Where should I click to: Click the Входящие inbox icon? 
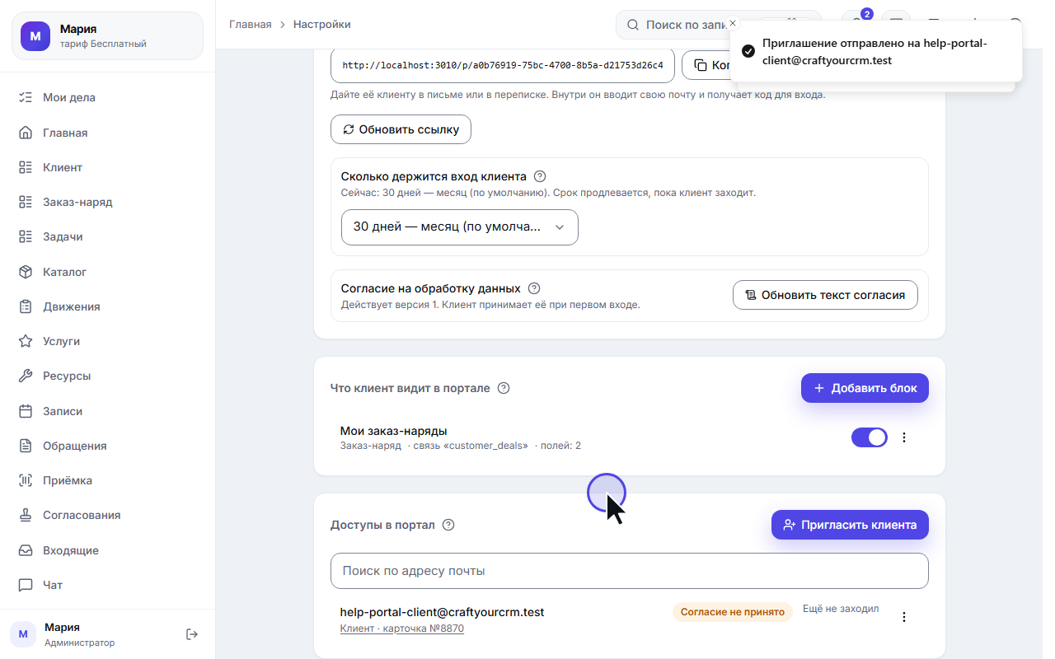click(x=26, y=550)
